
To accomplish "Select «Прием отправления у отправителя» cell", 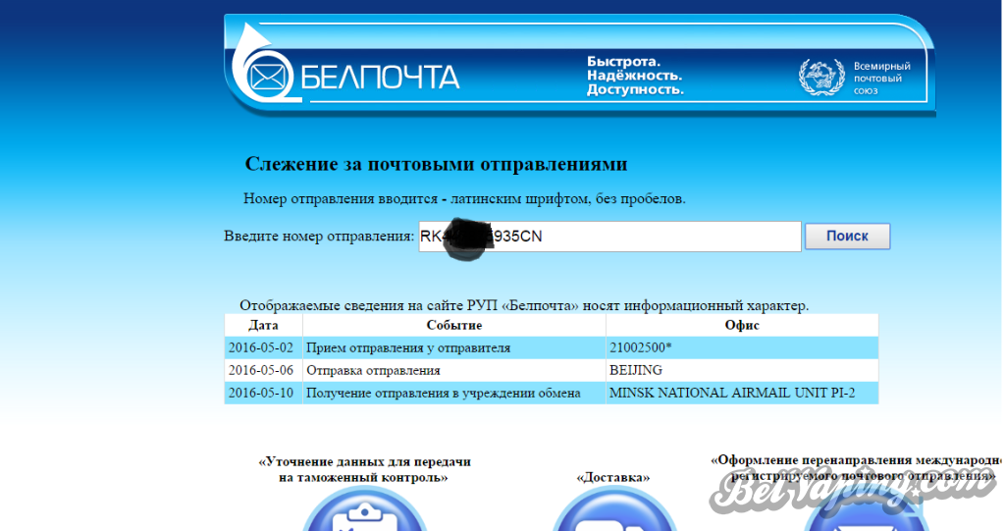I will point(453,347).
